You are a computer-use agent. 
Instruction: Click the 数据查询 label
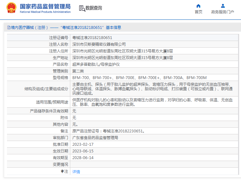pos(93,8)
